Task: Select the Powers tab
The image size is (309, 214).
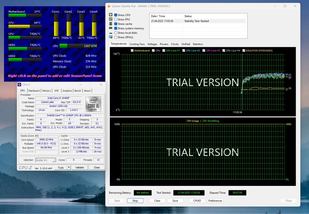Action: pos(164,44)
